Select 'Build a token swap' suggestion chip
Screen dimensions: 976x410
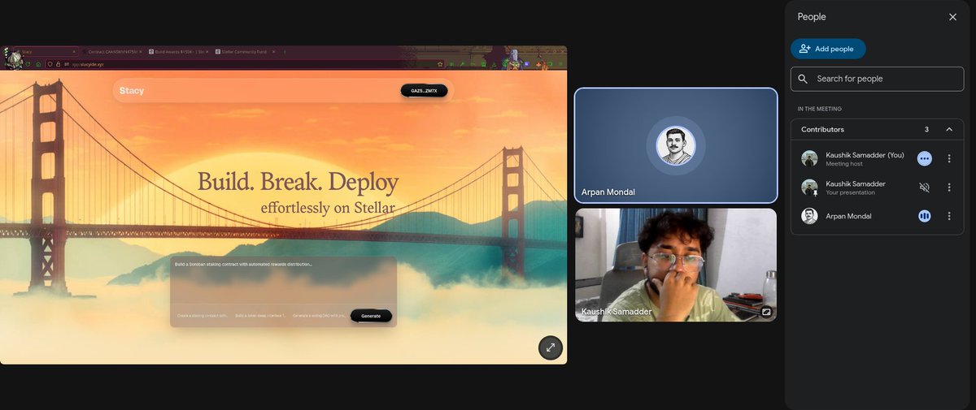[260, 316]
